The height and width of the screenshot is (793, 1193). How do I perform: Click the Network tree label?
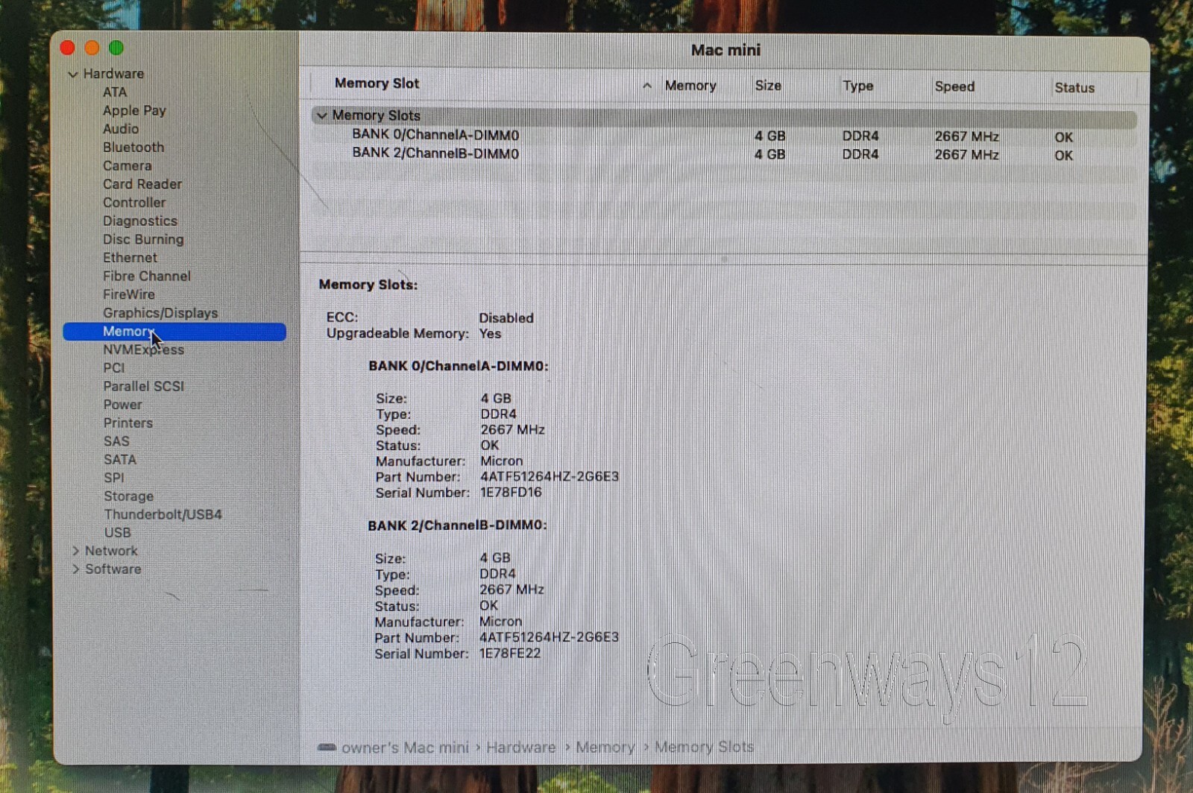coord(111,551)
